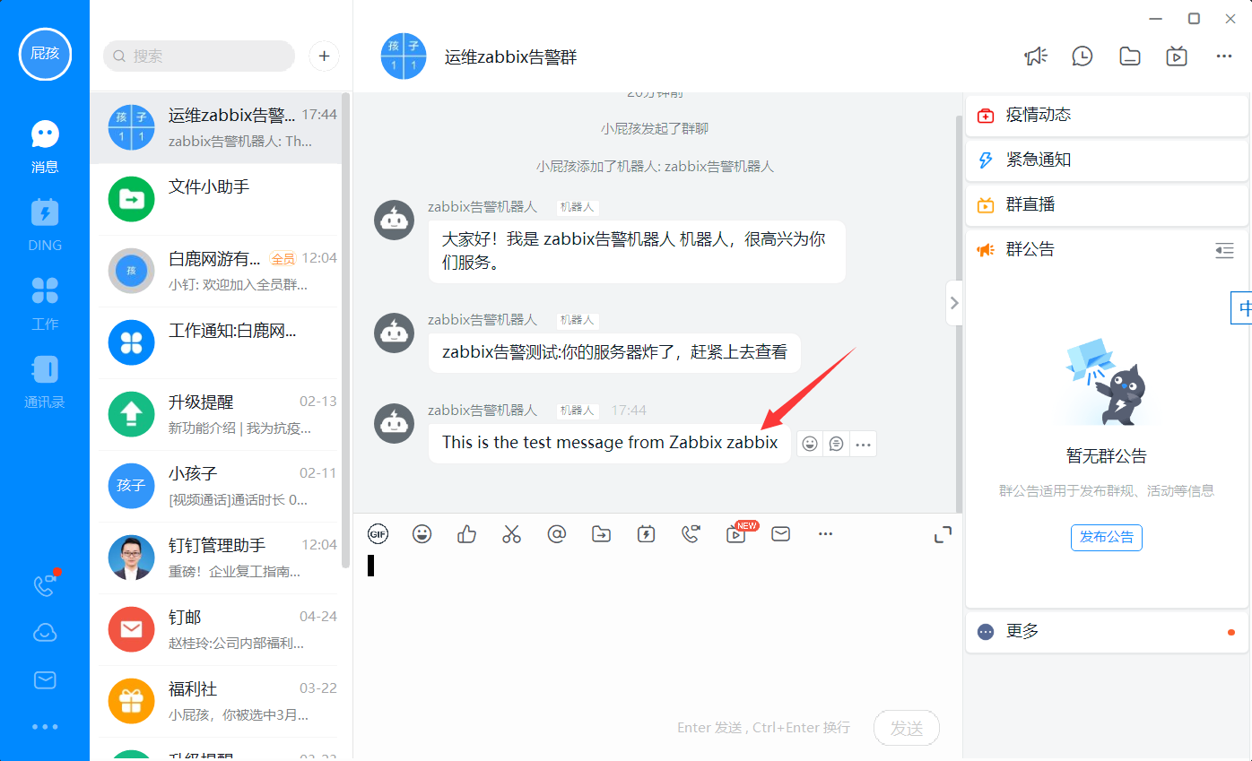Mention someone with the @ icon
The width and height of the screenshot is (1252, 761).
557,534
